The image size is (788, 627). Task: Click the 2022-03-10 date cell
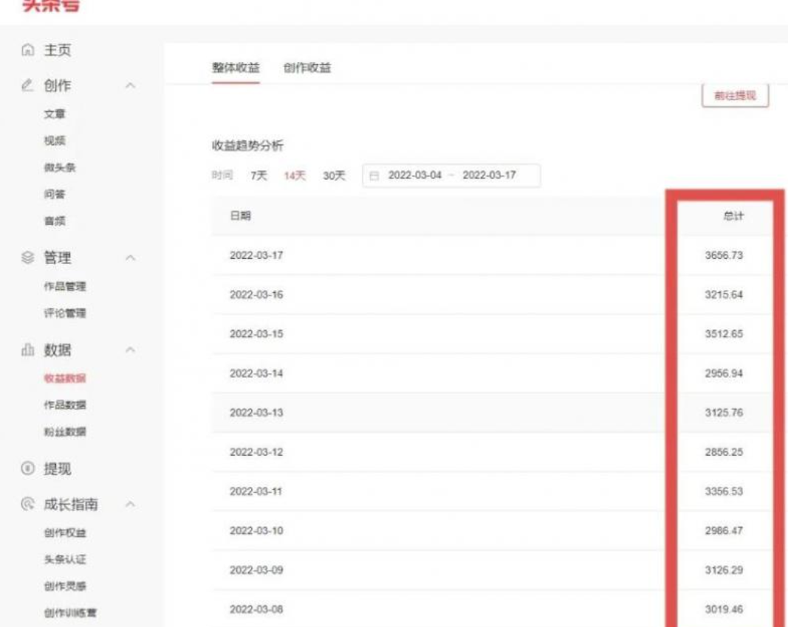point(256,530)
